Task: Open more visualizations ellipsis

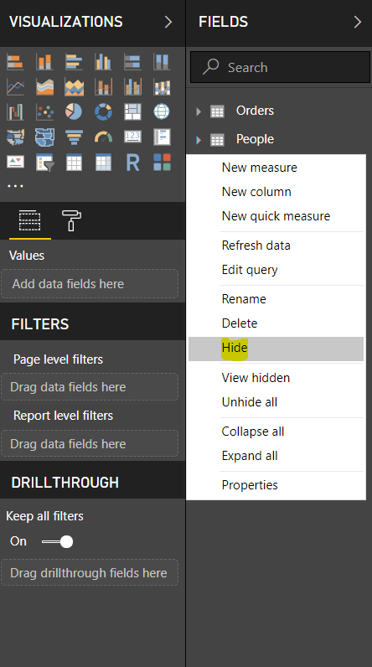Action: pyautogui.click(x=15, y=186)
